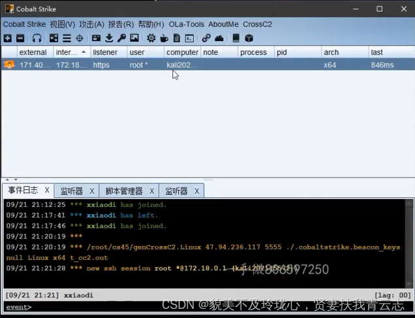Click log line with genCrossC2.Linux command

pos(203,252)
